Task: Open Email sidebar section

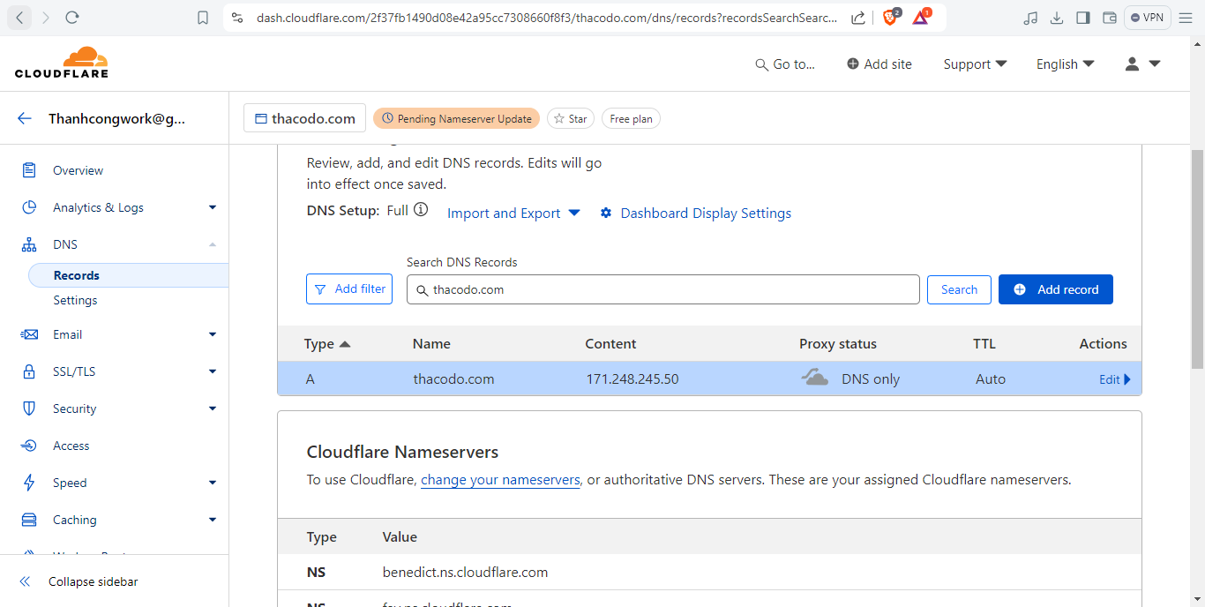Action: click(x=67, y=334)
